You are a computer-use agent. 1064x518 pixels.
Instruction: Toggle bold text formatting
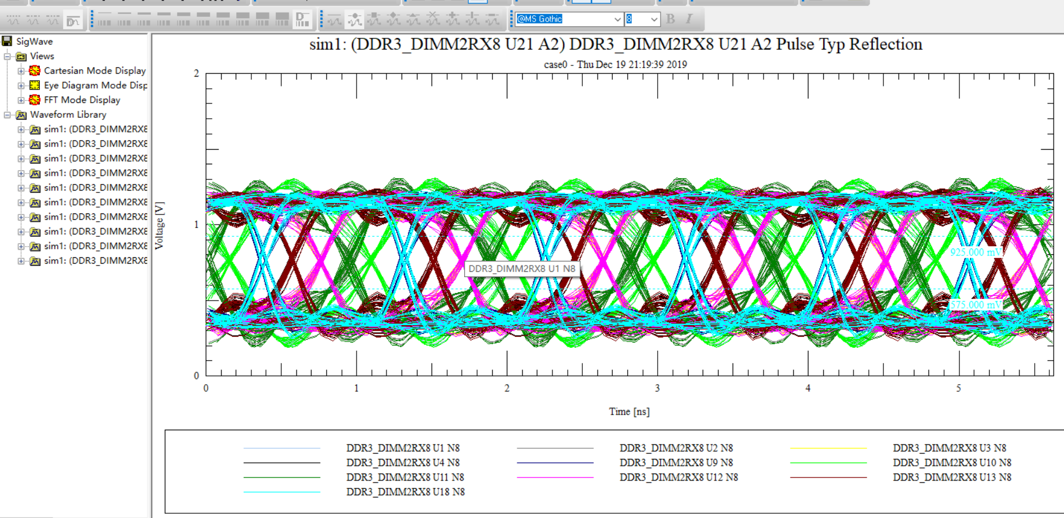[671, 19]
